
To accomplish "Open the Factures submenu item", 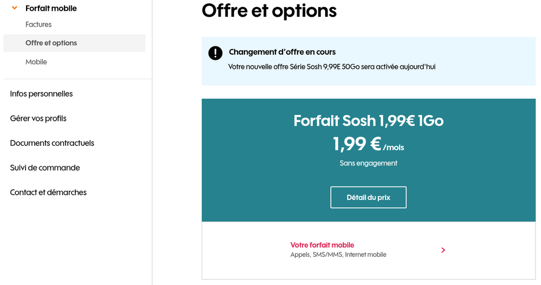I will click(38, 24).
